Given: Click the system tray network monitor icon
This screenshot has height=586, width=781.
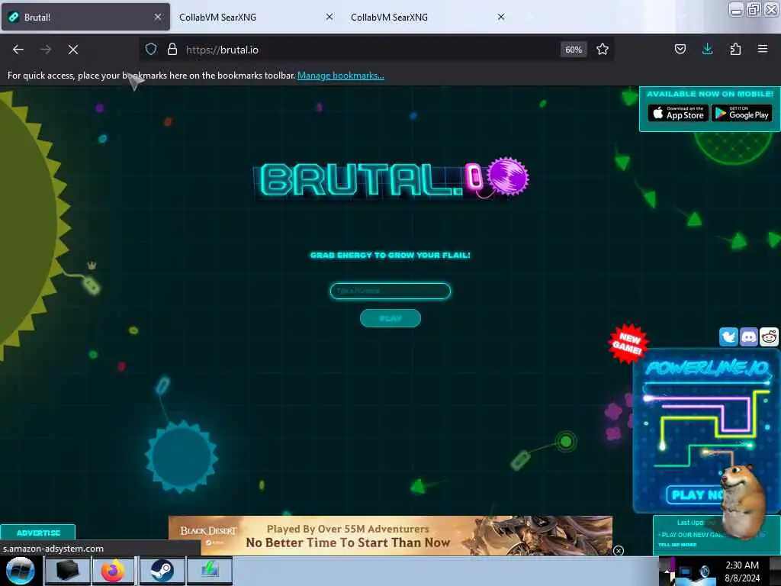Looking at the screenshot, I should click(x=686, y=572).
